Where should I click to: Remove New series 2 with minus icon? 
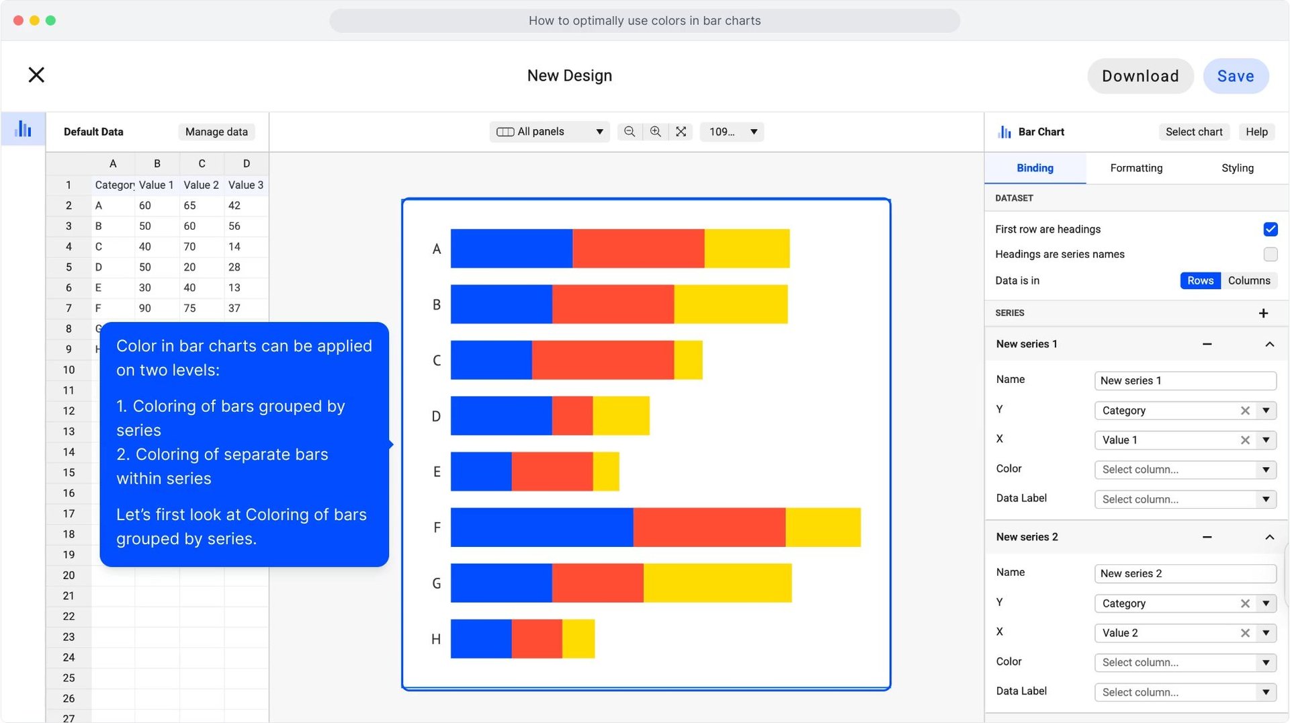(x=1207, y=537)
